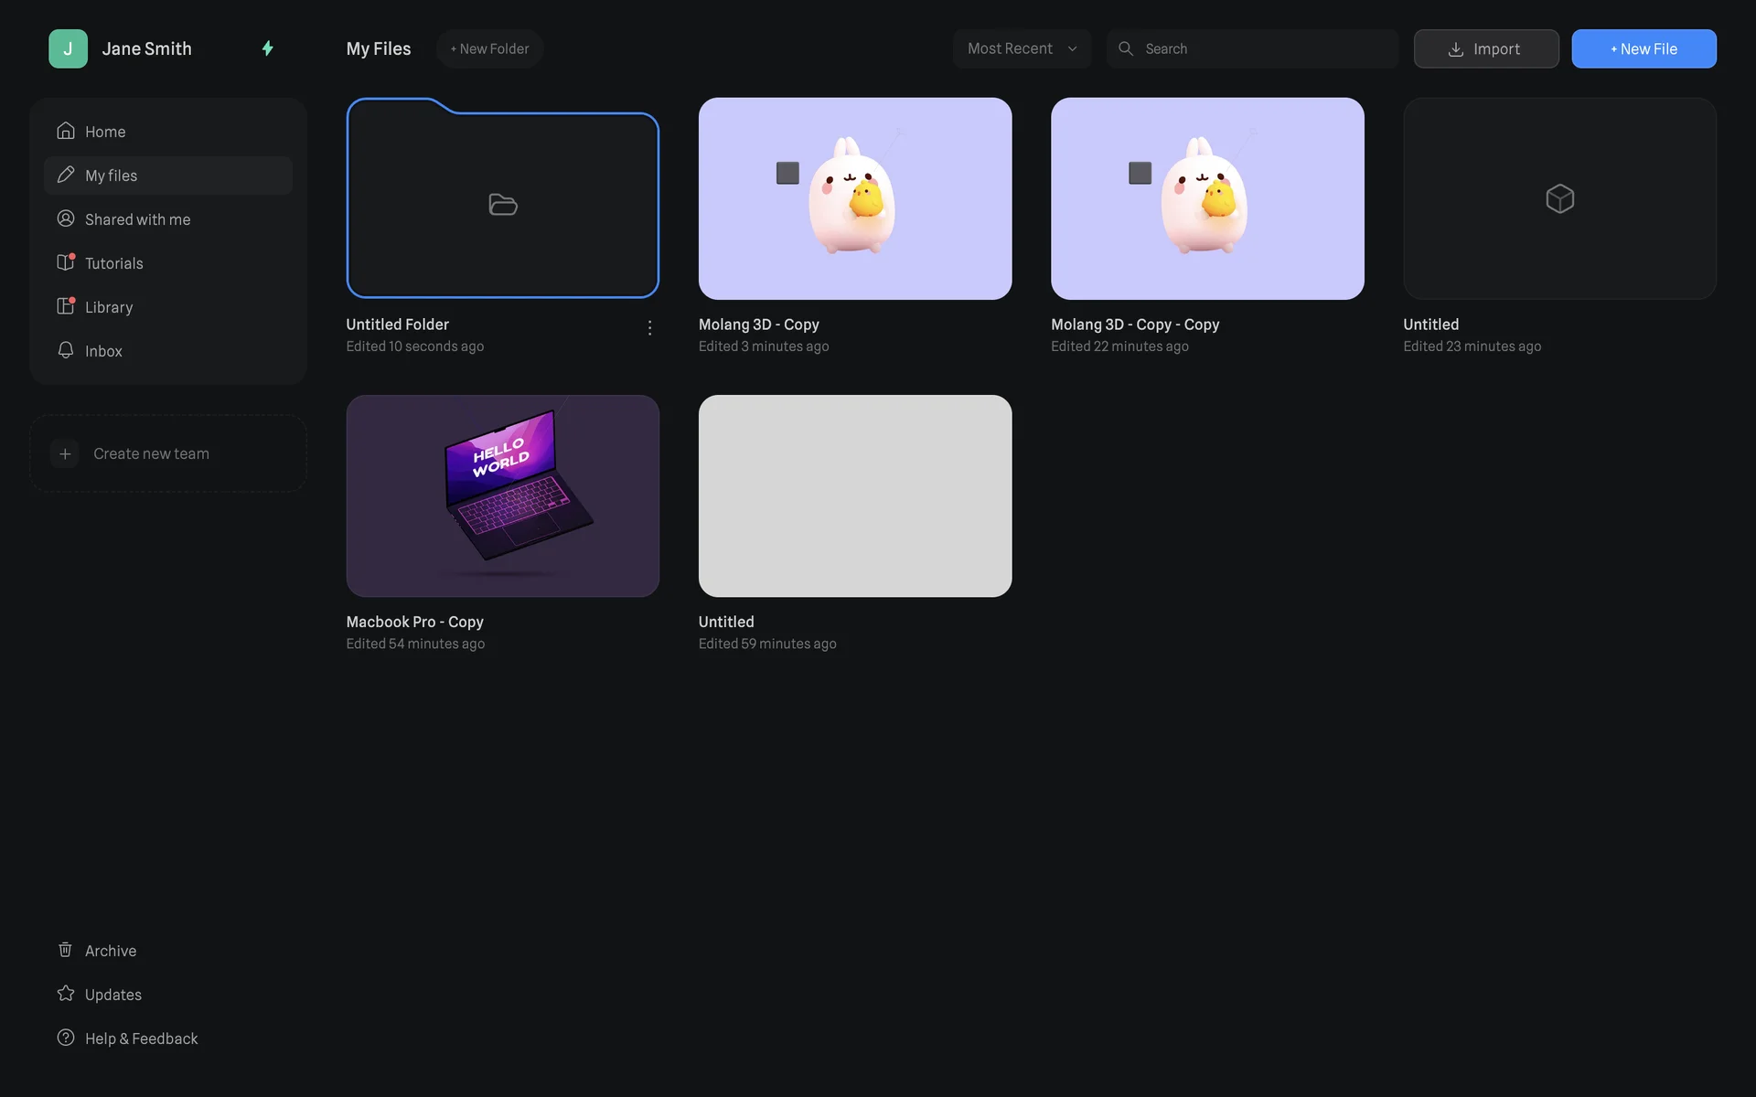
Task: Select My files in sidebar
Action: pos(111,176)
